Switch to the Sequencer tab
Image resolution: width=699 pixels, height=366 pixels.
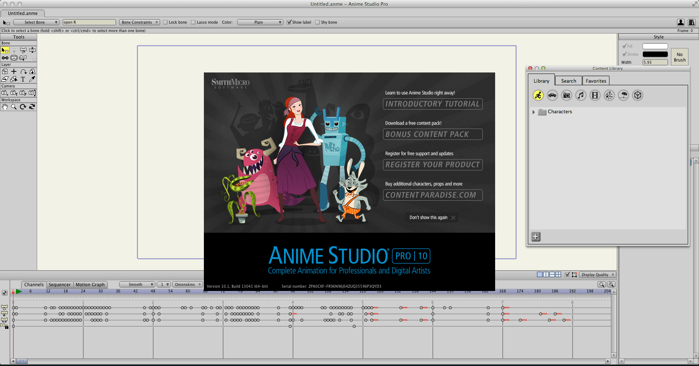(x=60, y=285)
